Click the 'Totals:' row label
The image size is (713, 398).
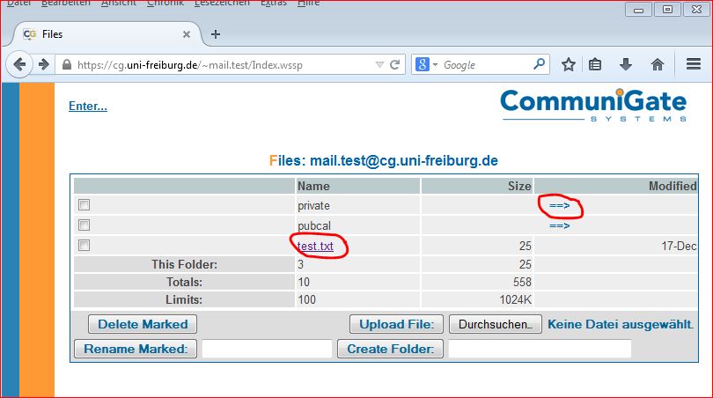point(184,282)
